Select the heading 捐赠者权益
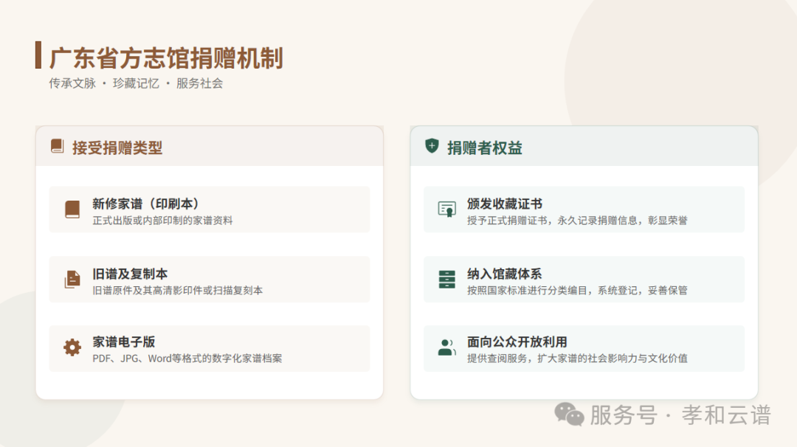Viewport: 797px width, 447px height. pos(484,148)
